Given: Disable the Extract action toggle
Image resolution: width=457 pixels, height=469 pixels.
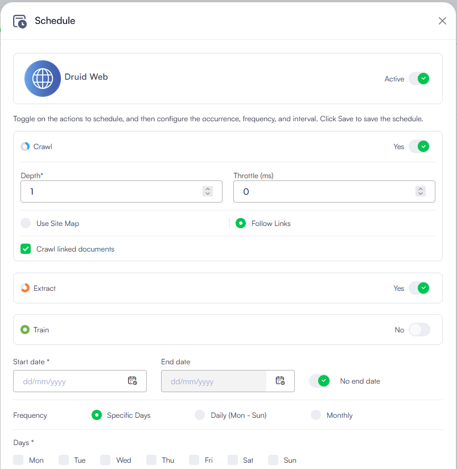Looking at the screenshot, I should coord(419,288).
